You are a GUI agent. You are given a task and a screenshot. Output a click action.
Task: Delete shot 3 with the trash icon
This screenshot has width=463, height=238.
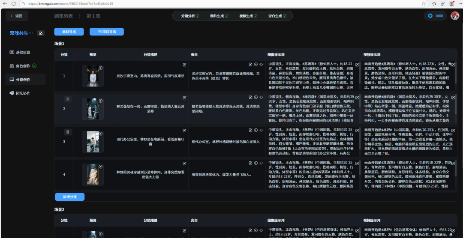[67, 132]
